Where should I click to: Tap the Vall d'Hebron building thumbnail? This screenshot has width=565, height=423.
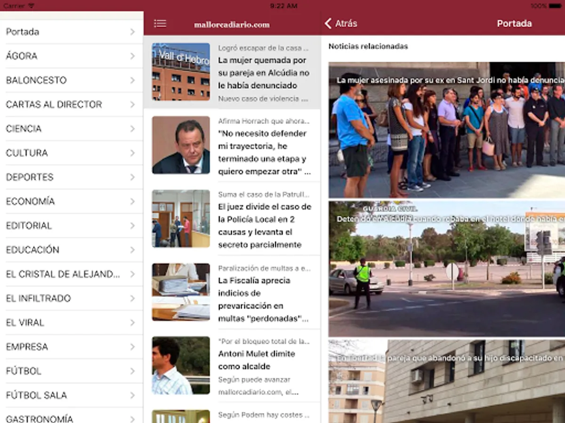click(181, 71)
